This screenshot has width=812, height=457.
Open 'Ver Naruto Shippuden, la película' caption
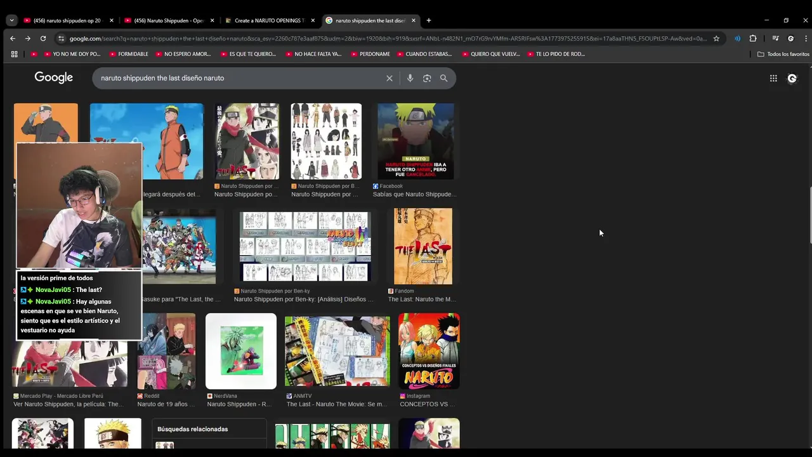69,404
